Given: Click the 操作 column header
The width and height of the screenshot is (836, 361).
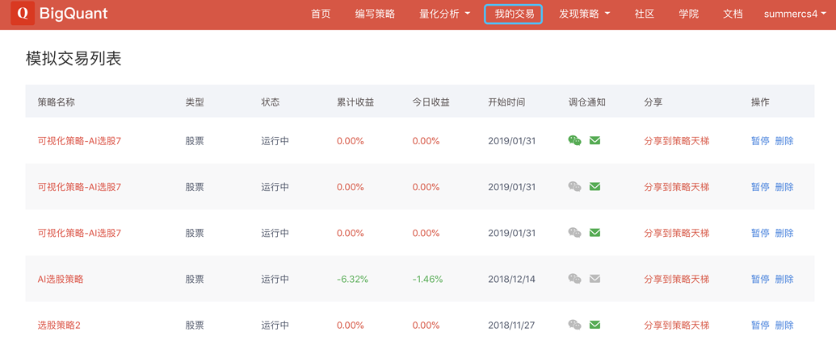Looking at the screenshot, I should [x=760, y=102].
